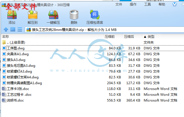The height and width of the screenshot is (117, 184).
Task: Select file name 锁紧螺钉A3.dwg
Action: pos(19,71)
